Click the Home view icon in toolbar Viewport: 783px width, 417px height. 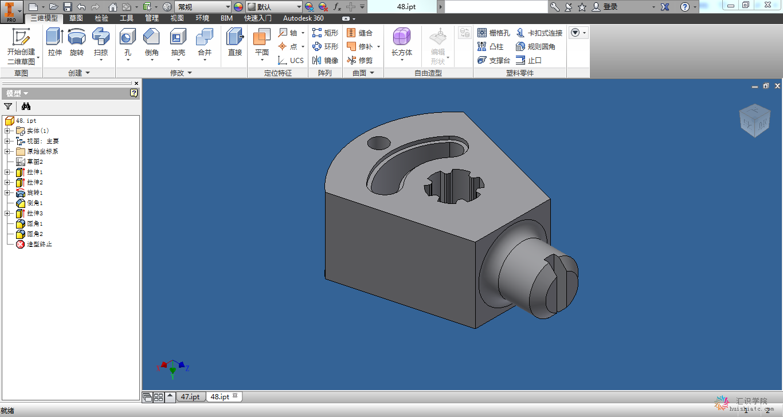pos(112,7)
